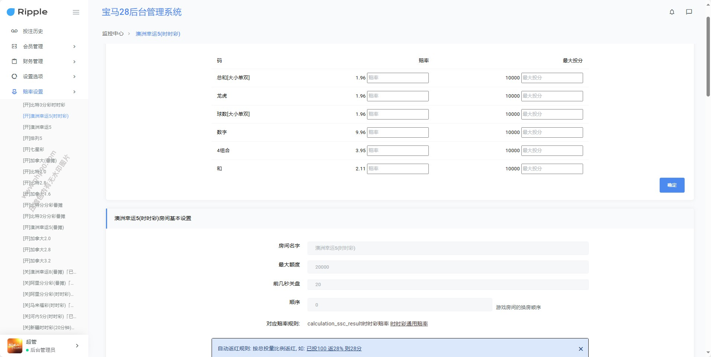
Task: Open the 时时彩通用赔率 link
Action: (x=409, y=324)
